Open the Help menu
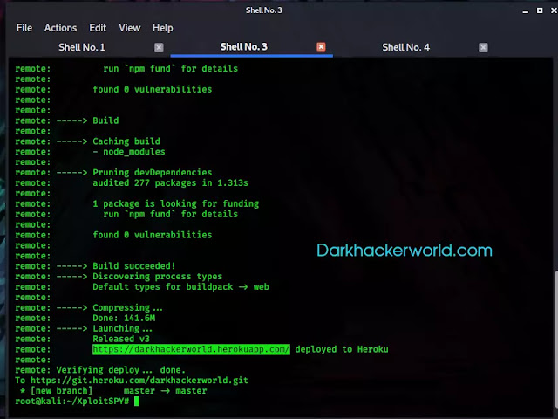This screenshot has width=558, height=419. click(163, 28)
